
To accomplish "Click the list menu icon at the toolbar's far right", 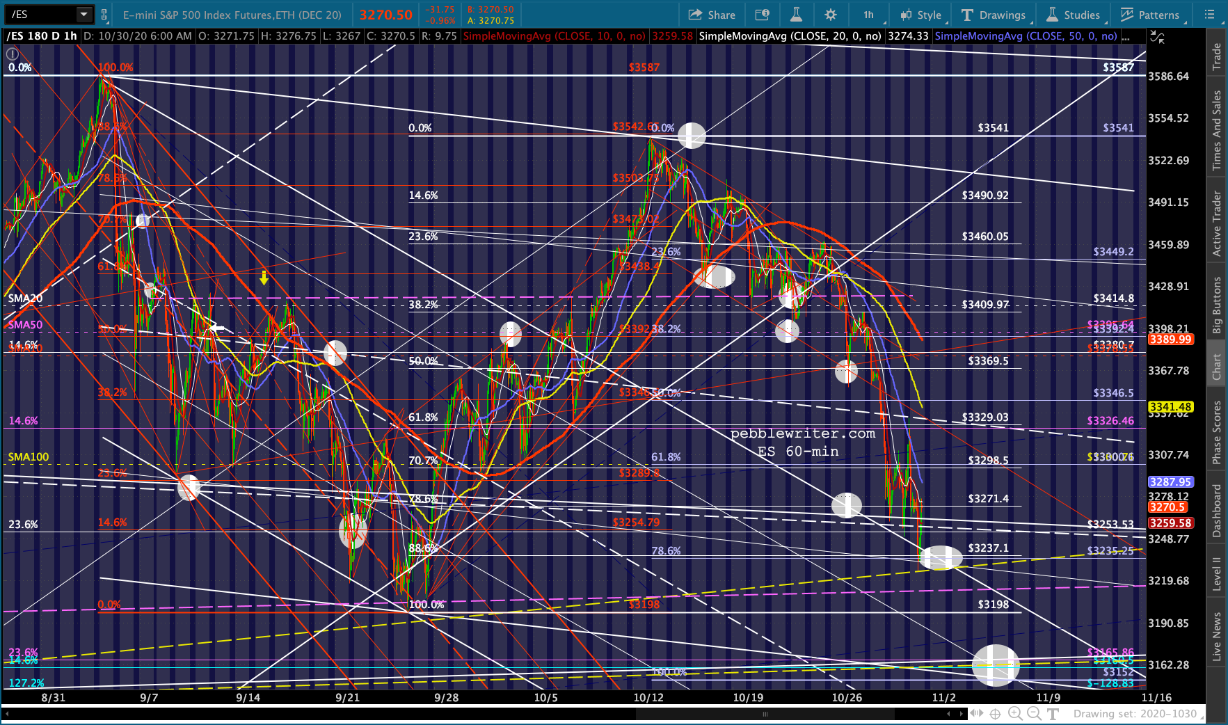I will coord(1210,15).
